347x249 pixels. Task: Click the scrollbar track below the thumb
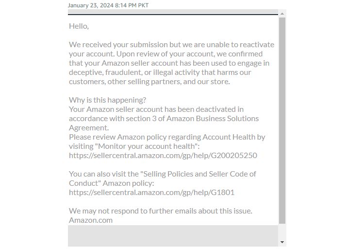pyautogui.click(x=282, y=231)
